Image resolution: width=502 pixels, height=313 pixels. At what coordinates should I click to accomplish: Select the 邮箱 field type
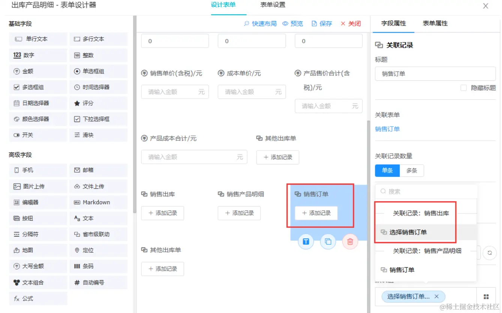pos(99,170)
